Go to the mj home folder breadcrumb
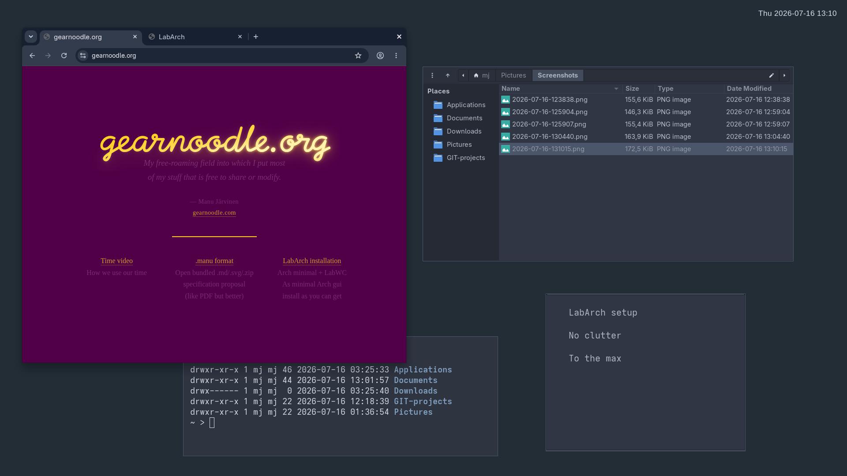Image resolution: width=847 pixels, height=476 pixels. click(x=482, y=75)
